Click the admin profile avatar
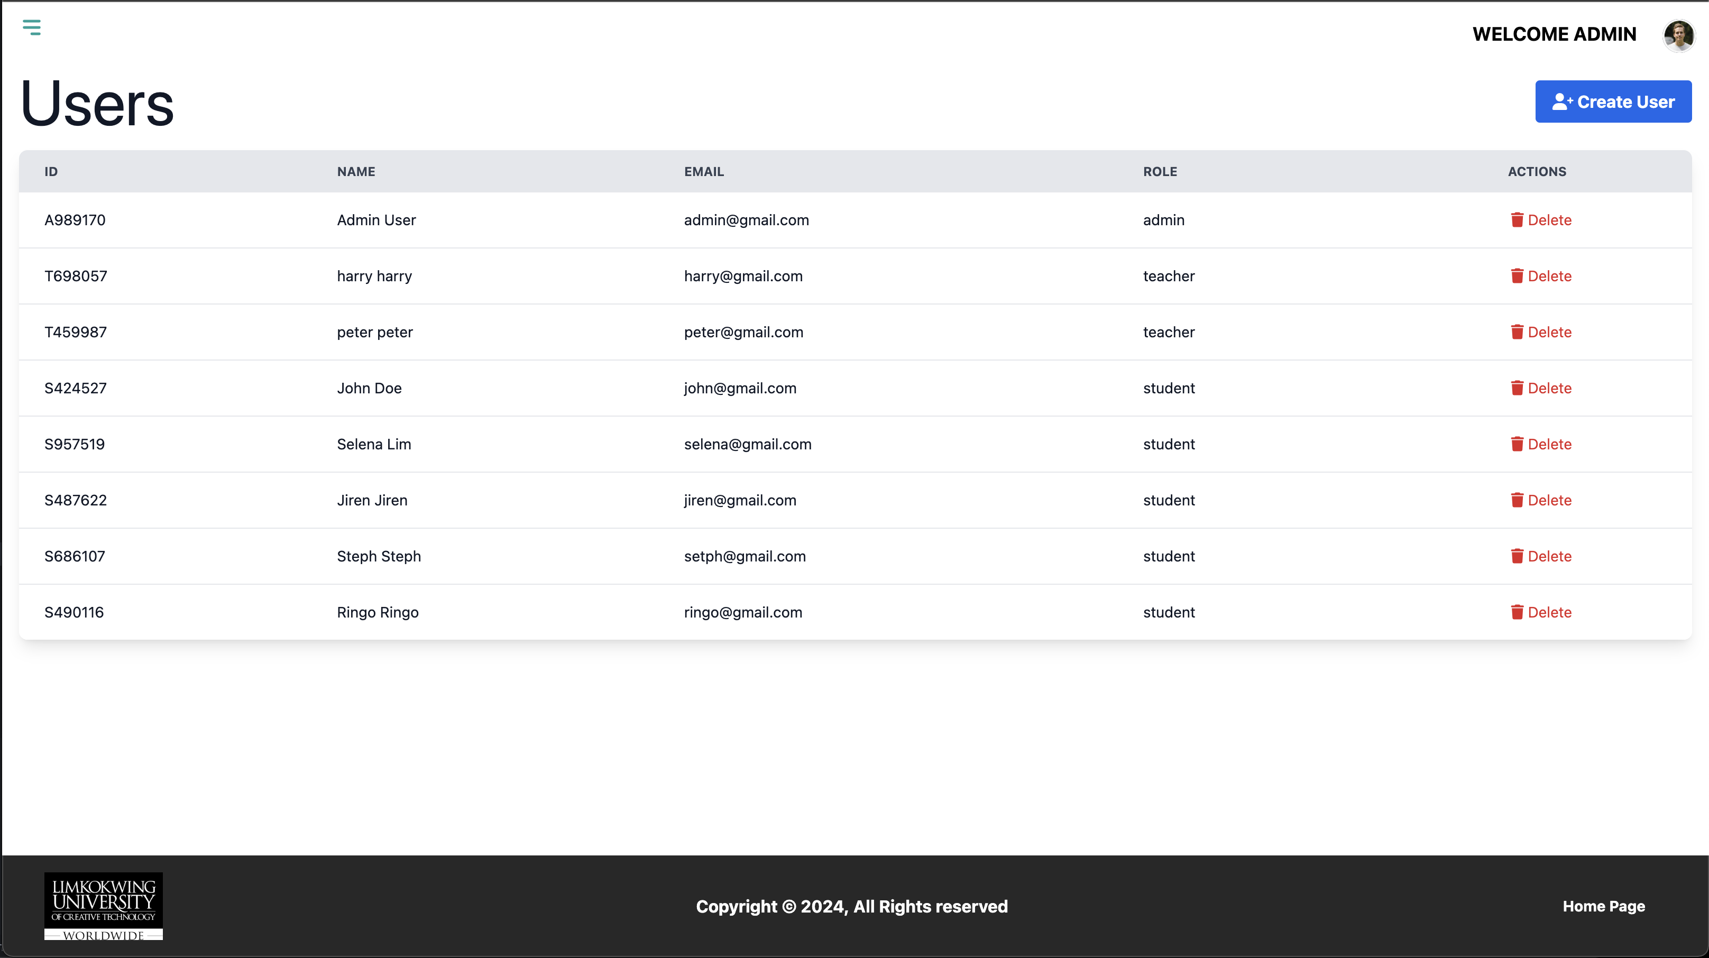The image size is (1709, 958). tap(1678, 35)
